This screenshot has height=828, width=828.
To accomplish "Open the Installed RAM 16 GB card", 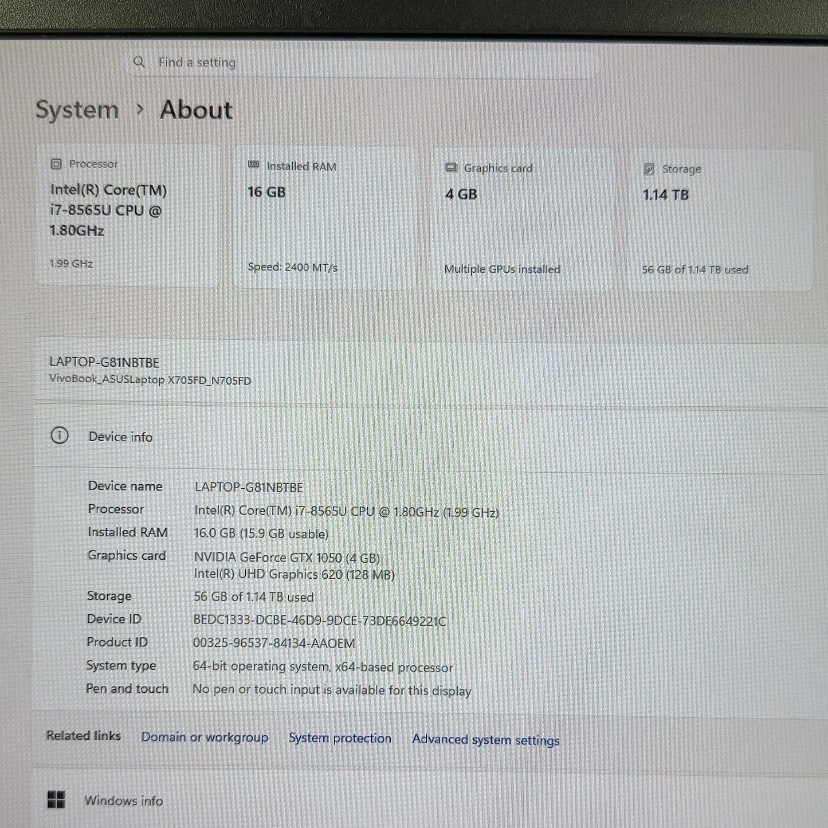I will pos(325,218).
